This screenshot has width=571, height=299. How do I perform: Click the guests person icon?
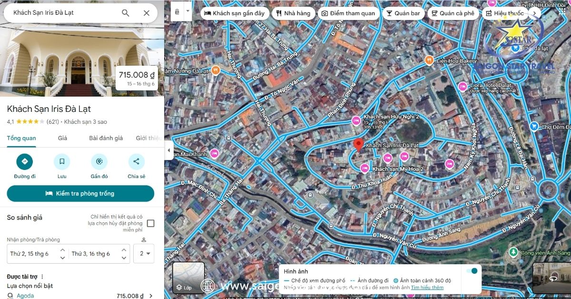[x=144, y=239]
